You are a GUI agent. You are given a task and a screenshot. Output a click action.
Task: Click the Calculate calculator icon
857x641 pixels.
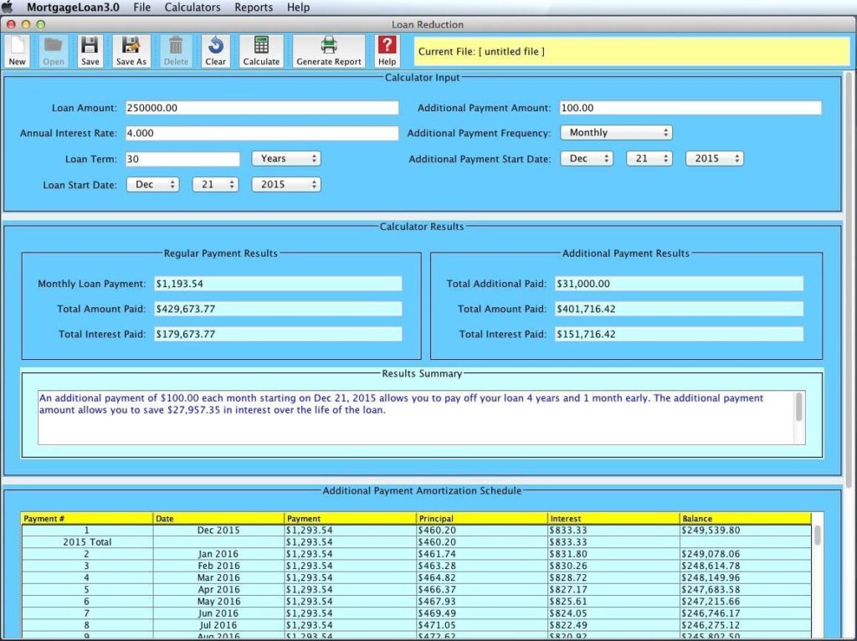[x=261, y=51]
